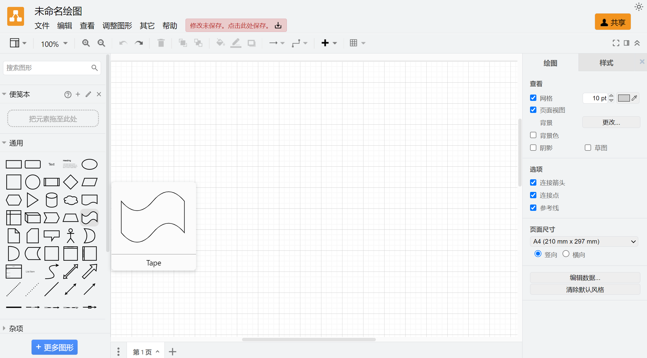Toggle the 参考线 checkbox
This screenshot has width=647, height=358.
[x=533, y=208]
